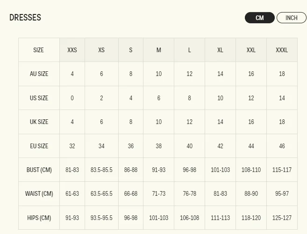Image resolution: width=307 pixels, height=234 pixels.
Task: Click the UK SIZE row label
Action: 39,122
